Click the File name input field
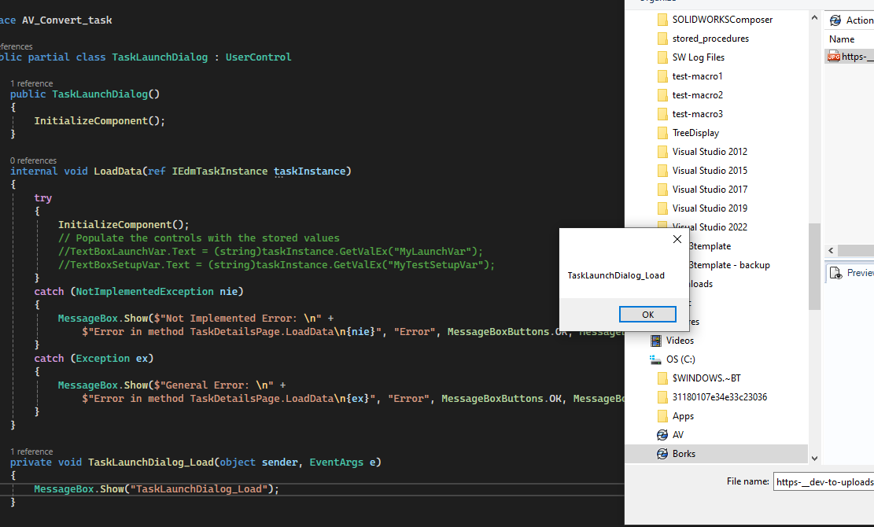 824,482
